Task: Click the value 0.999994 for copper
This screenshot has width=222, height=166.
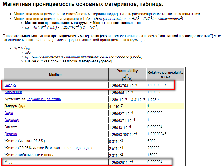Action: [155, 162]
